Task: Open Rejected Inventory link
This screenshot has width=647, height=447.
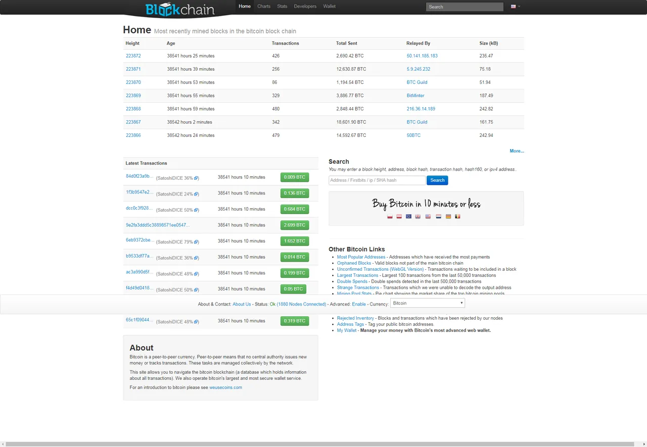Action: 356,318
